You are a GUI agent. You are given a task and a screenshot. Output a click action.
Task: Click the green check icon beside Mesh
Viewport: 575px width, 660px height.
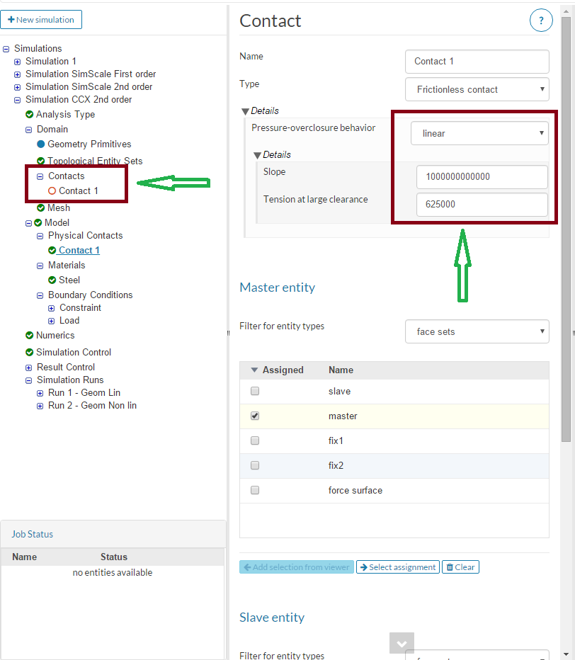point(41,207)
